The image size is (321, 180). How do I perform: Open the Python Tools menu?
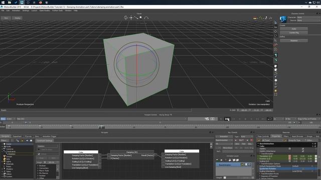57,10
